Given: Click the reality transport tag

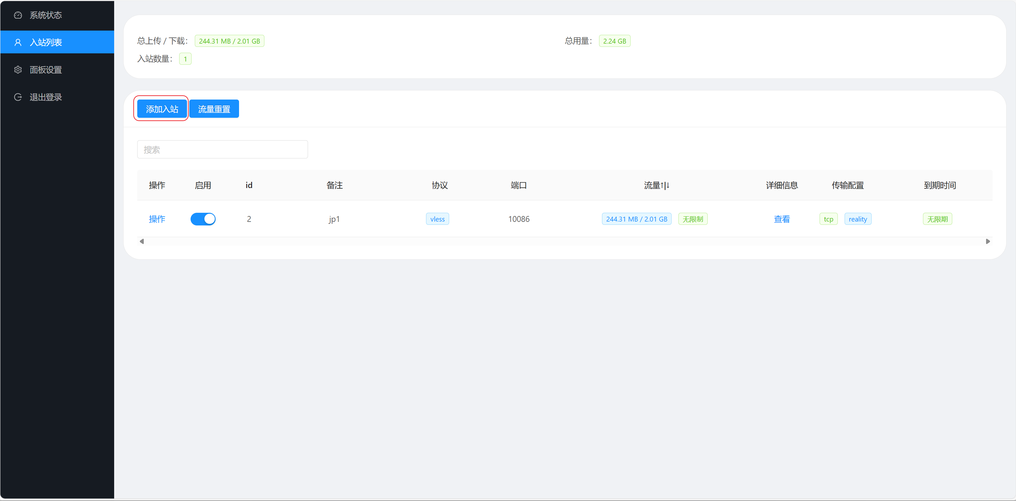Looking at the screenshot, I should 858,219.
